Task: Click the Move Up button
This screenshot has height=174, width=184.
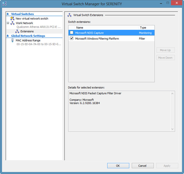Action: 165,50
